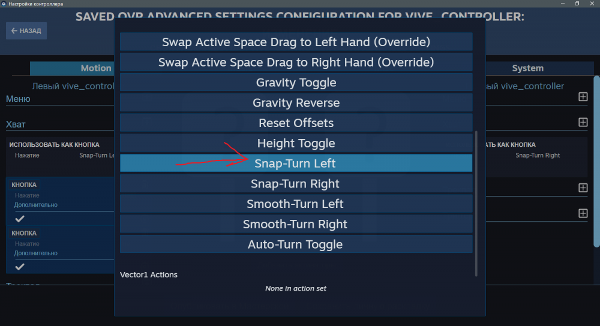
Task: Open the System tab
Action: (527, 68)
